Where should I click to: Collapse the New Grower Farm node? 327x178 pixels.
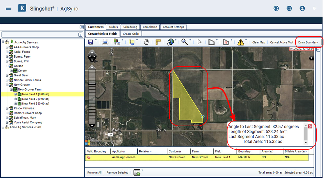point(11,89)
